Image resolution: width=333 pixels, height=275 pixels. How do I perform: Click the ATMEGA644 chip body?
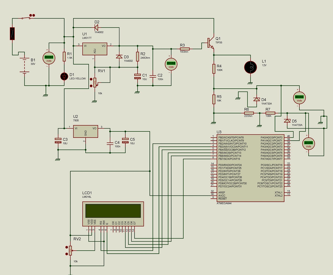pyautogui.click(x=251, y=168)
